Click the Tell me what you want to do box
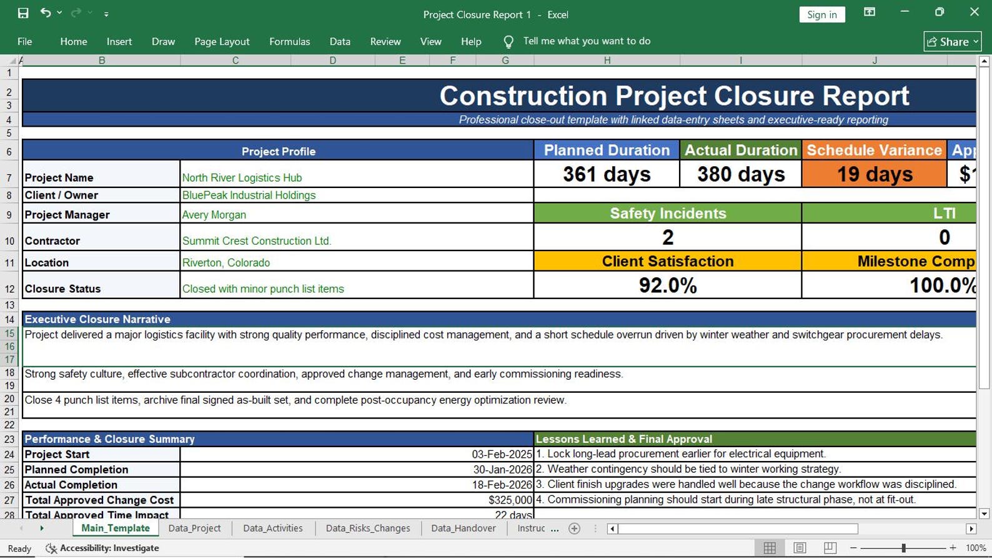This screenshot has width=992, height=559. pyautogui.click(x=587, y=41)
